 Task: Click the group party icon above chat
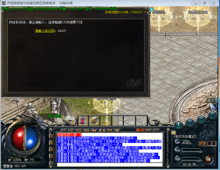(87, 131)
